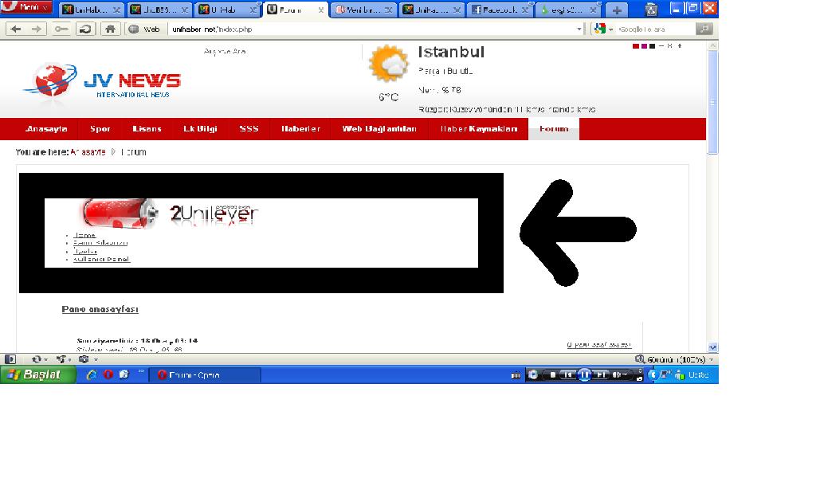
Task: Open the Başlat start button
Action: (x=38, y=374)
